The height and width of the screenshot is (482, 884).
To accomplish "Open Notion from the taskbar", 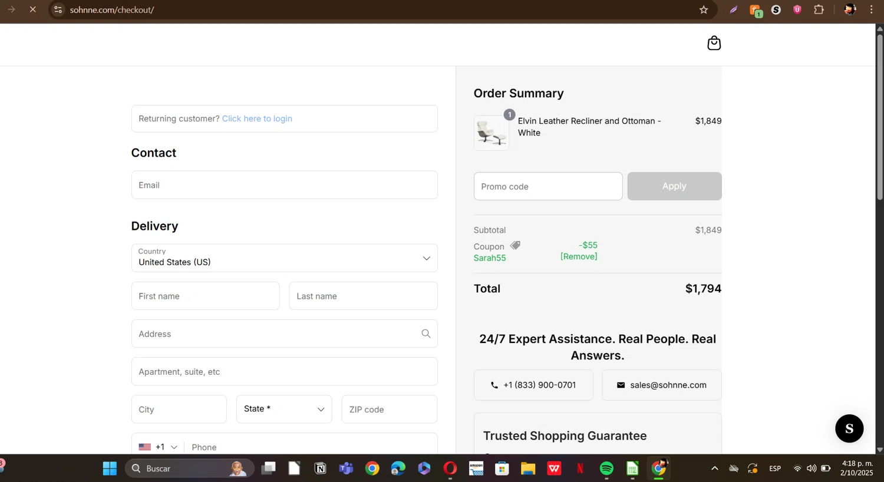I will point(320,468).
